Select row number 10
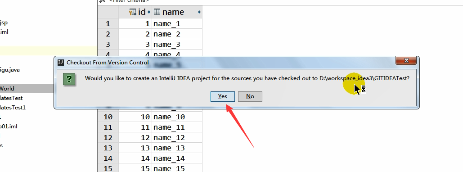463x172 pixels. 108,117
